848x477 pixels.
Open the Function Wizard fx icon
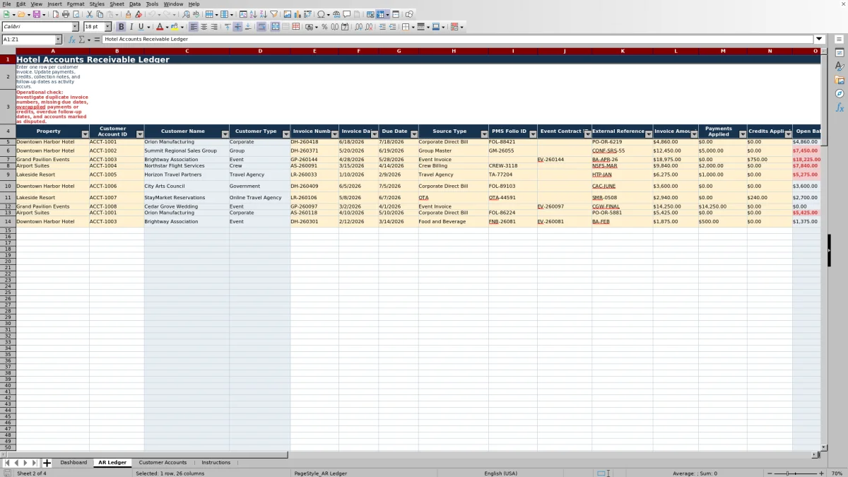pos(71,40)
